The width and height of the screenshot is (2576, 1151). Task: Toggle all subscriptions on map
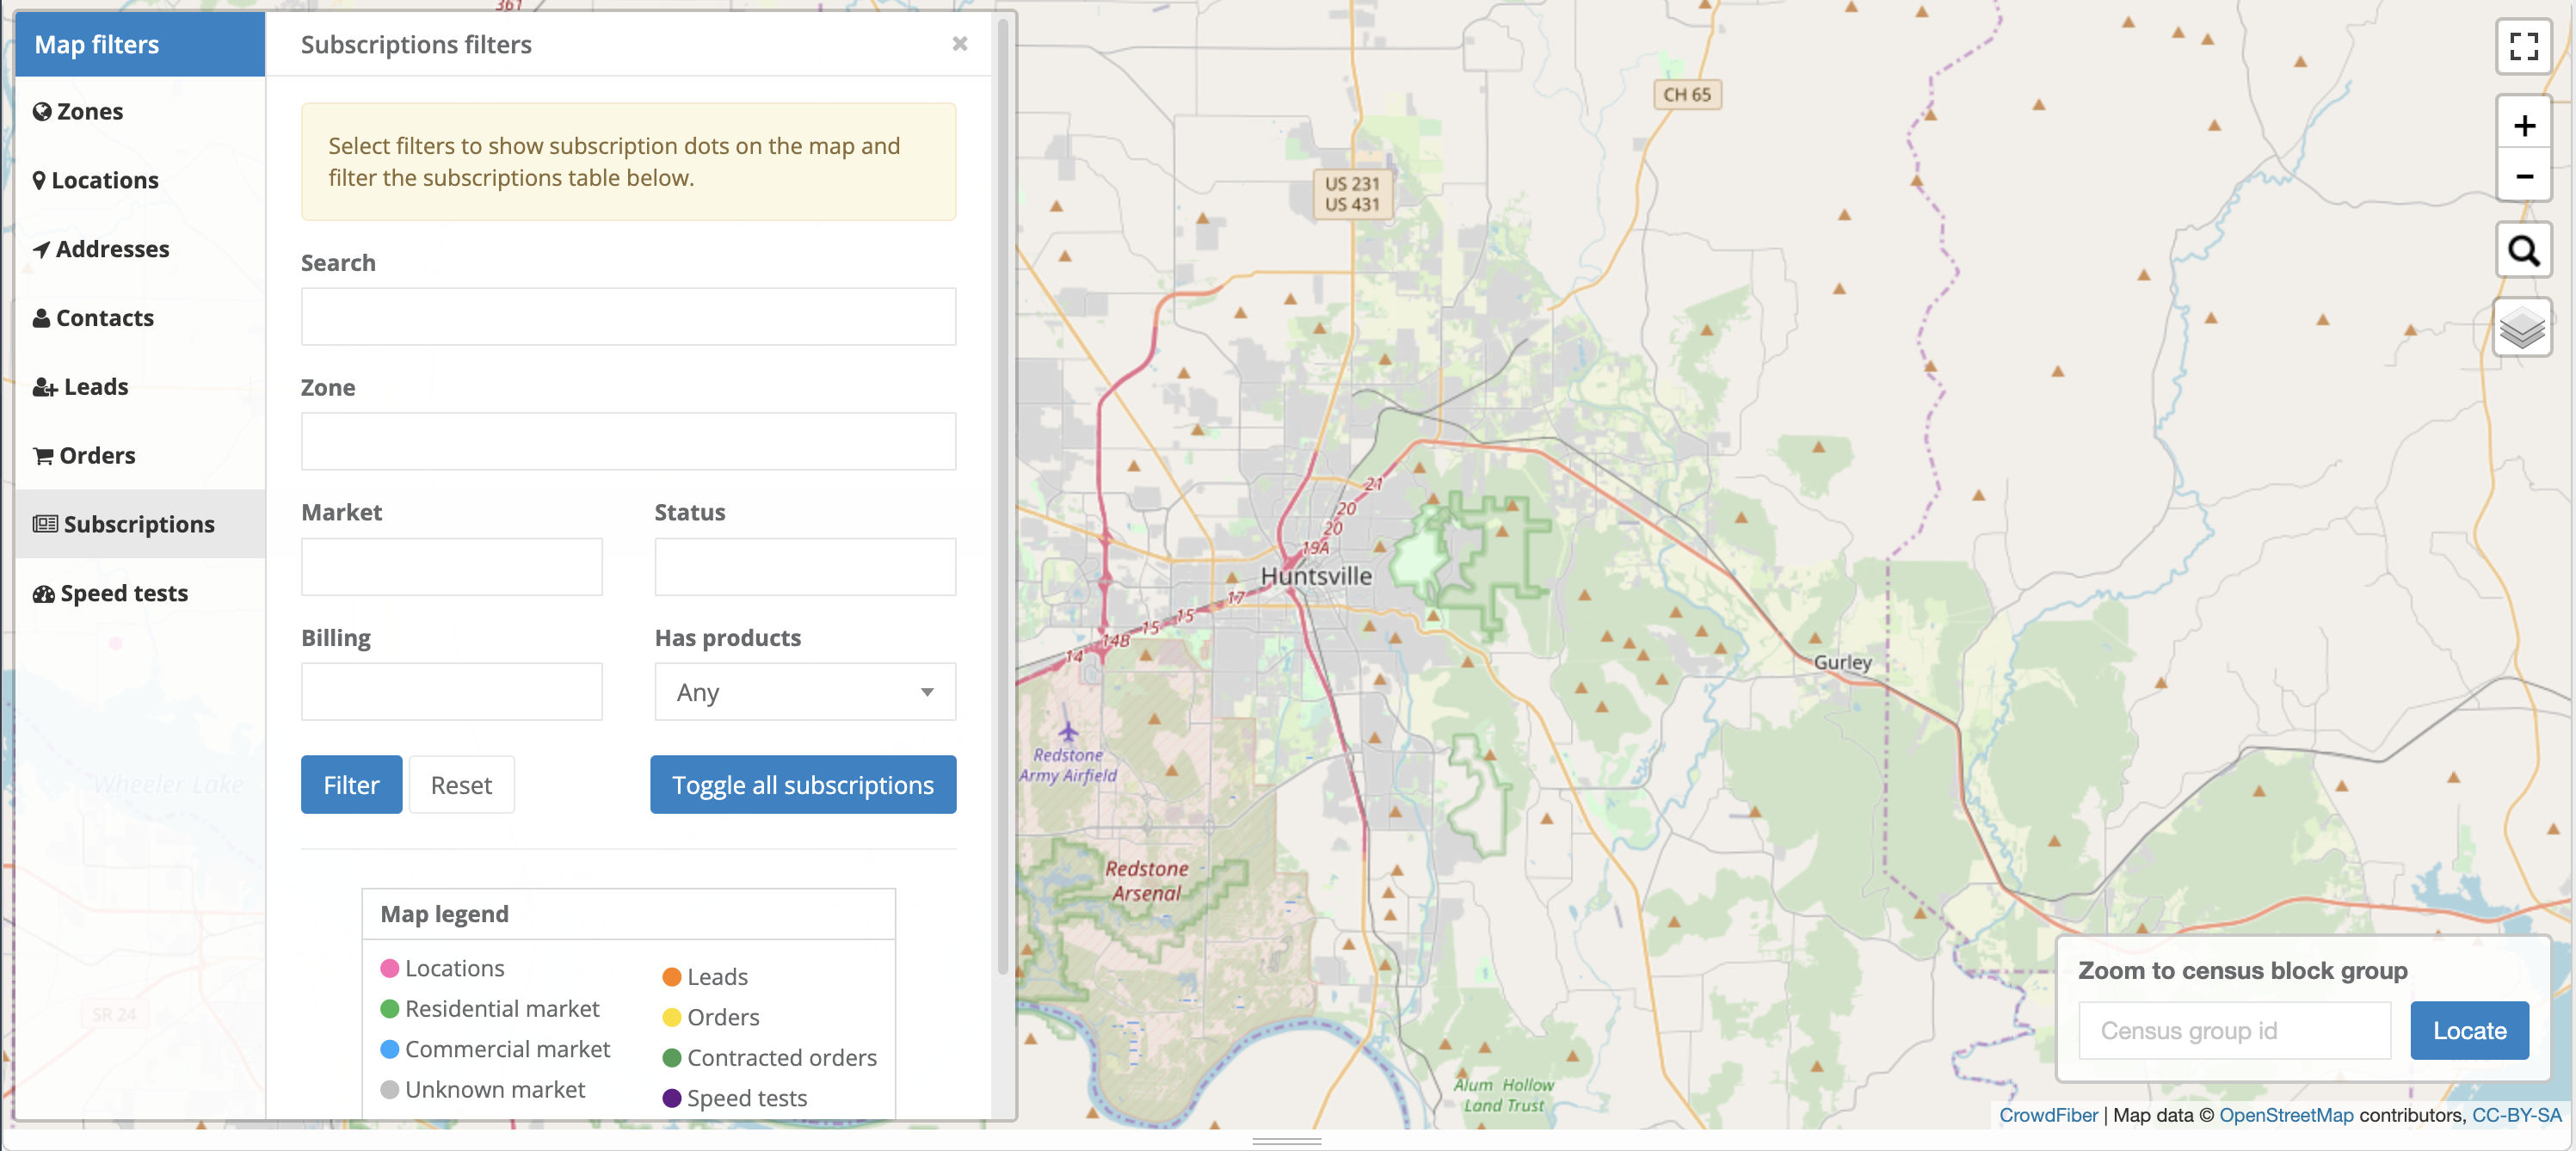click(x=802, y=785)
